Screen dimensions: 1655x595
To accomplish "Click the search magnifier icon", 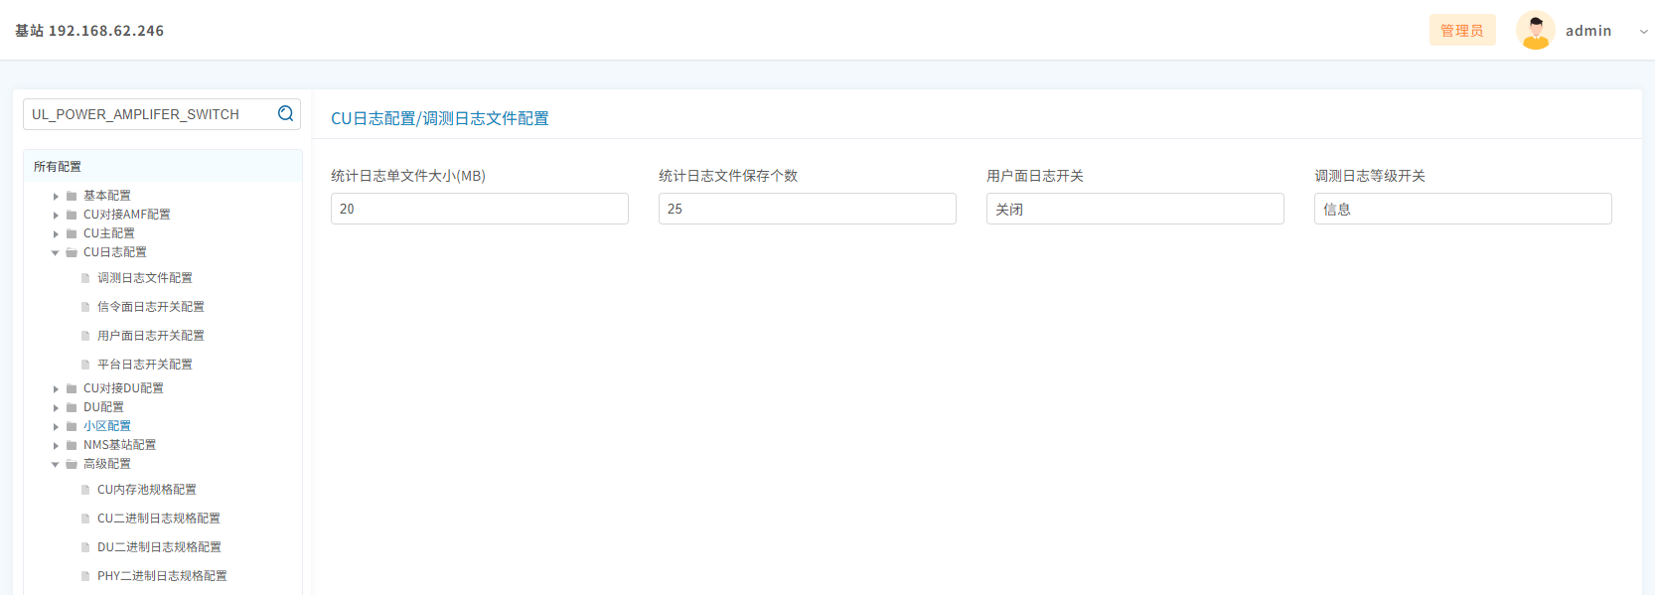I will (285, 113).
